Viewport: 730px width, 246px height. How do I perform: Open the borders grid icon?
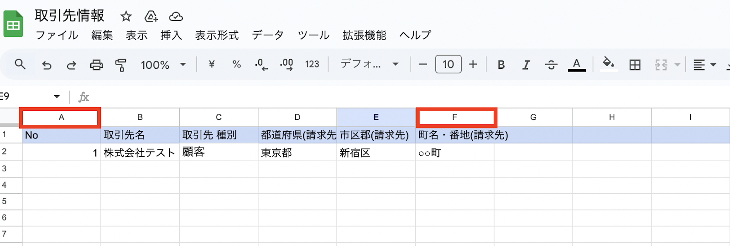[635, 65]
